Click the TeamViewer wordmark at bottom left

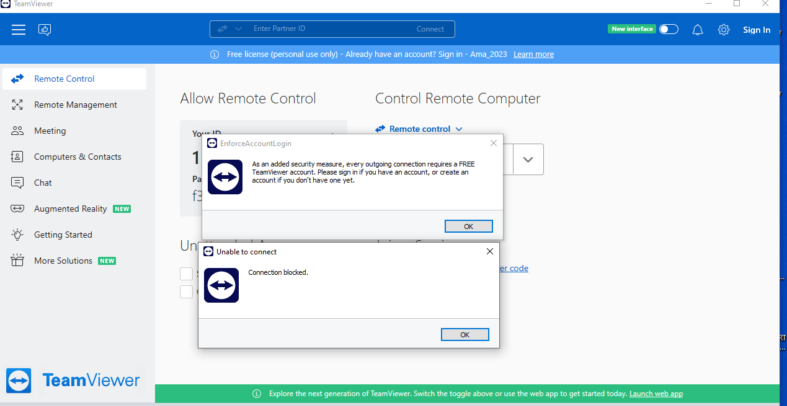click(x=91, y=380)
